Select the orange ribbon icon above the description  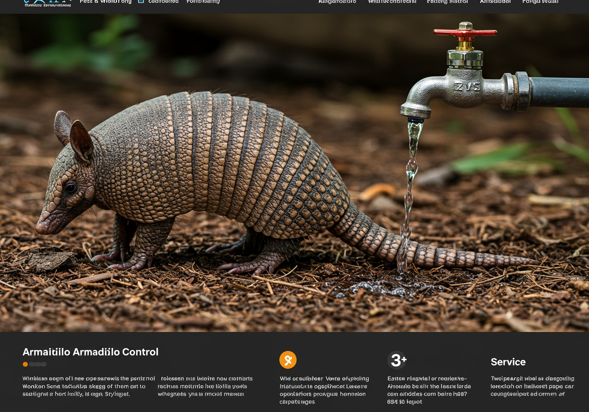[288, 360]
